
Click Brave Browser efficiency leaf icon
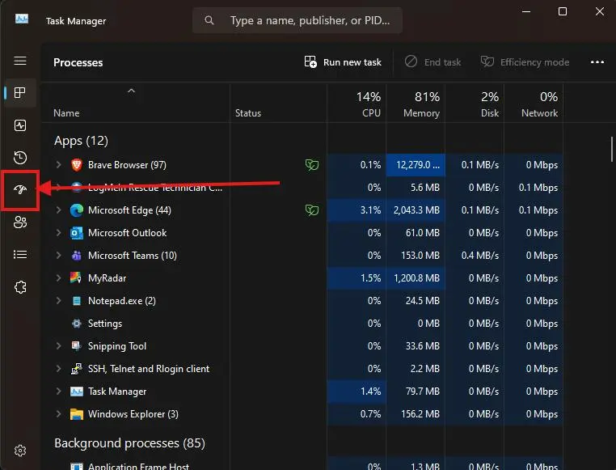tap(312, 165)
